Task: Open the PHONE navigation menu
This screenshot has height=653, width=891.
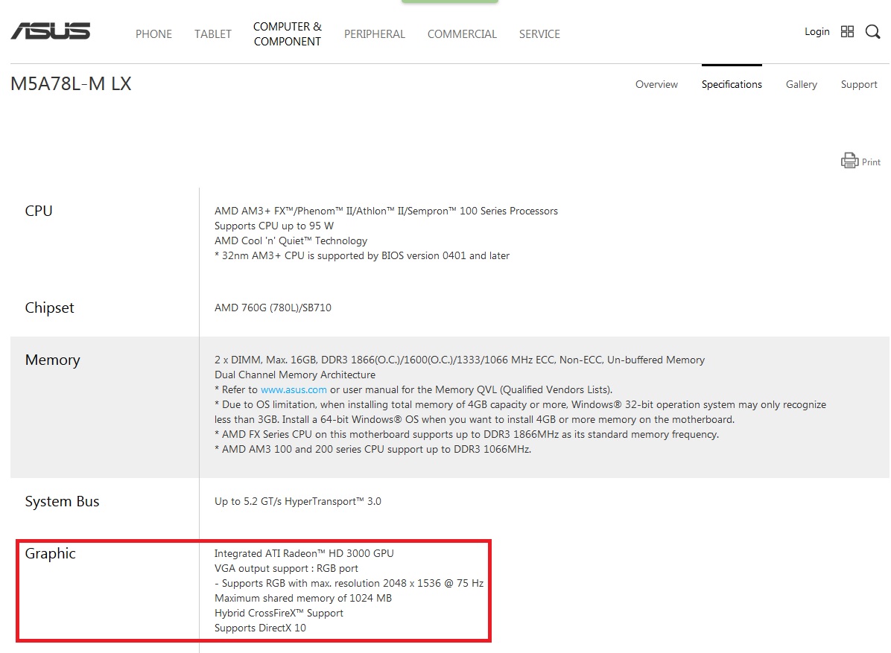Action: point(153,34)
